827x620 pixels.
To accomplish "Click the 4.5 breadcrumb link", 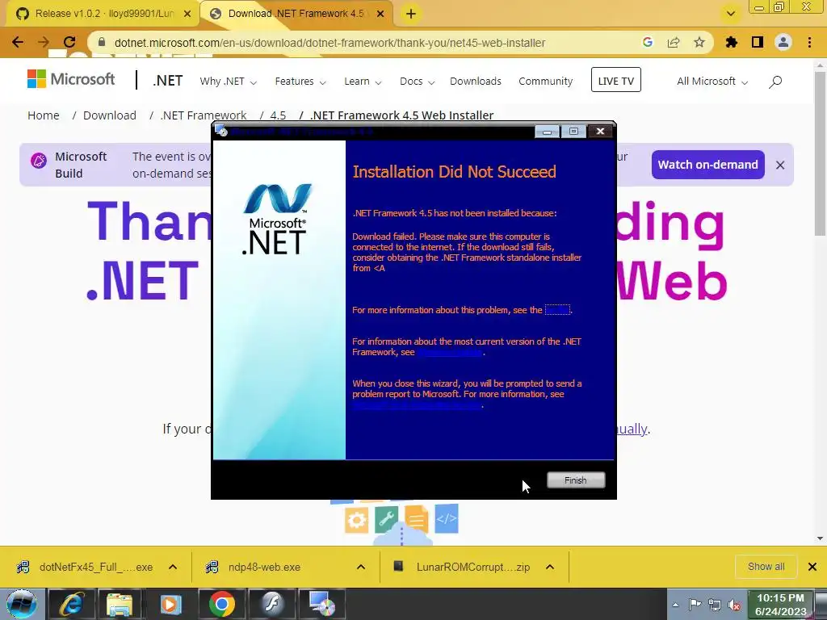I will (278, 115).
